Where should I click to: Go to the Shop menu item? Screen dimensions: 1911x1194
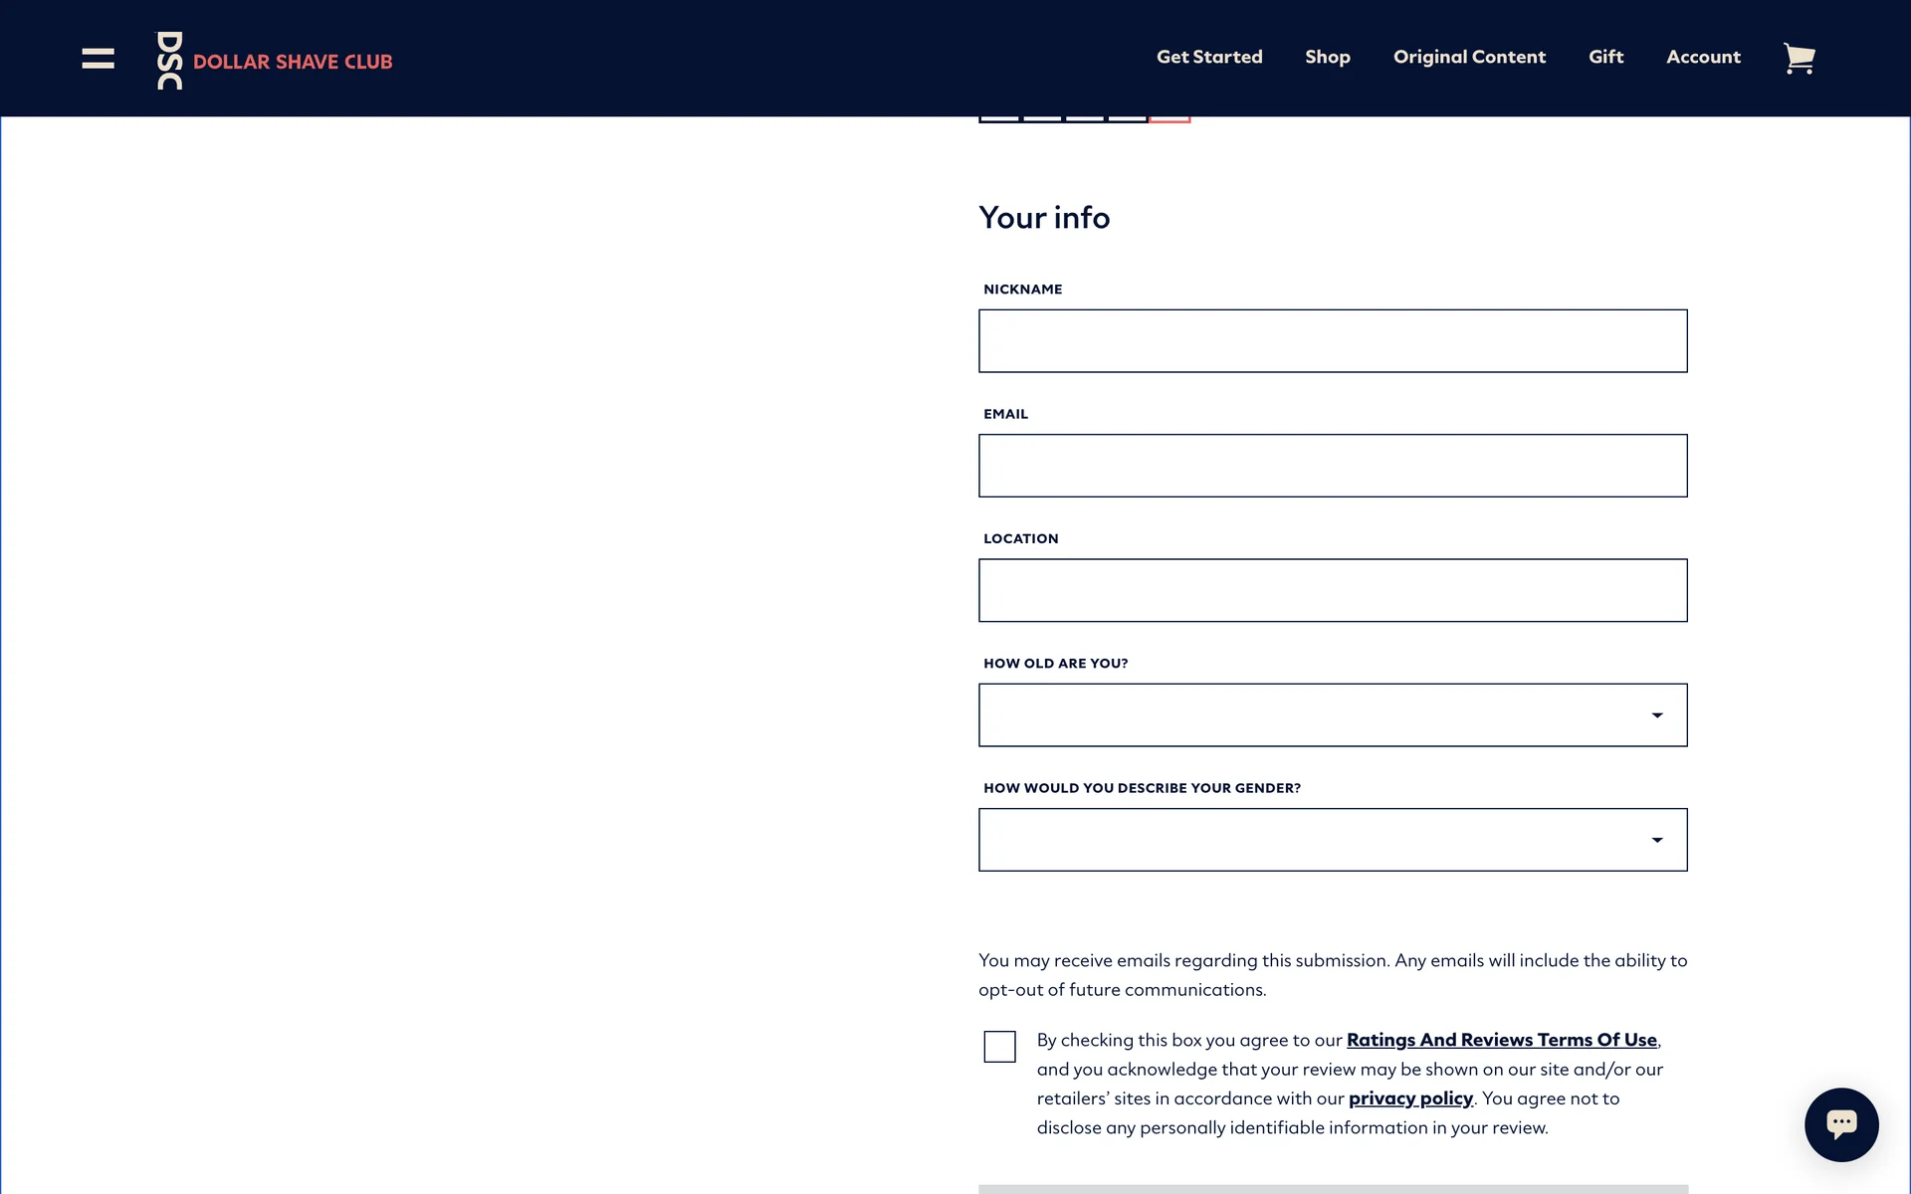tap(1327, 58)
